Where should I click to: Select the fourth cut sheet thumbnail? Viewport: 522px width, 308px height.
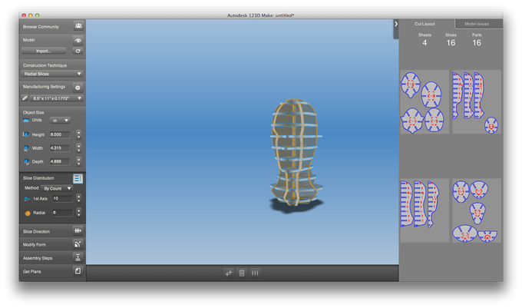pyautogui.click(x=477, y=210)
